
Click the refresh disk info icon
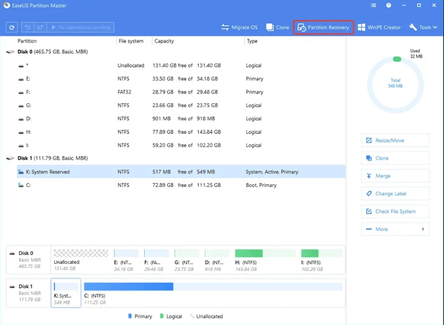(x=12, y=27)
